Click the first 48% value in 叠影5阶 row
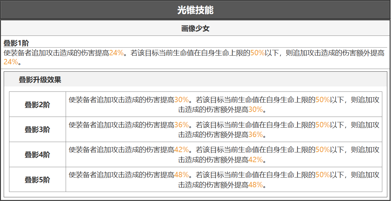This screenshot has height=201, width=391. point(181,175)
